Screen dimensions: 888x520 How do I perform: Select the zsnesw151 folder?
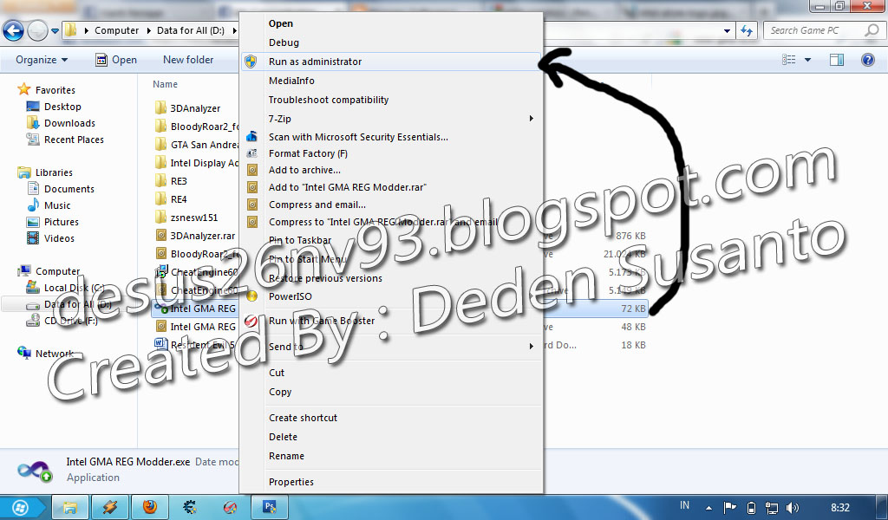(x=193, y=218)
